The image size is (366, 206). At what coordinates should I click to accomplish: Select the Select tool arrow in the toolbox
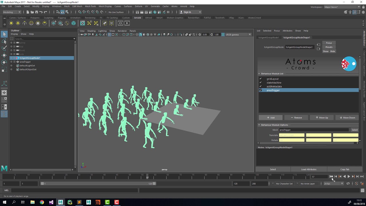[x=4, y=34]
